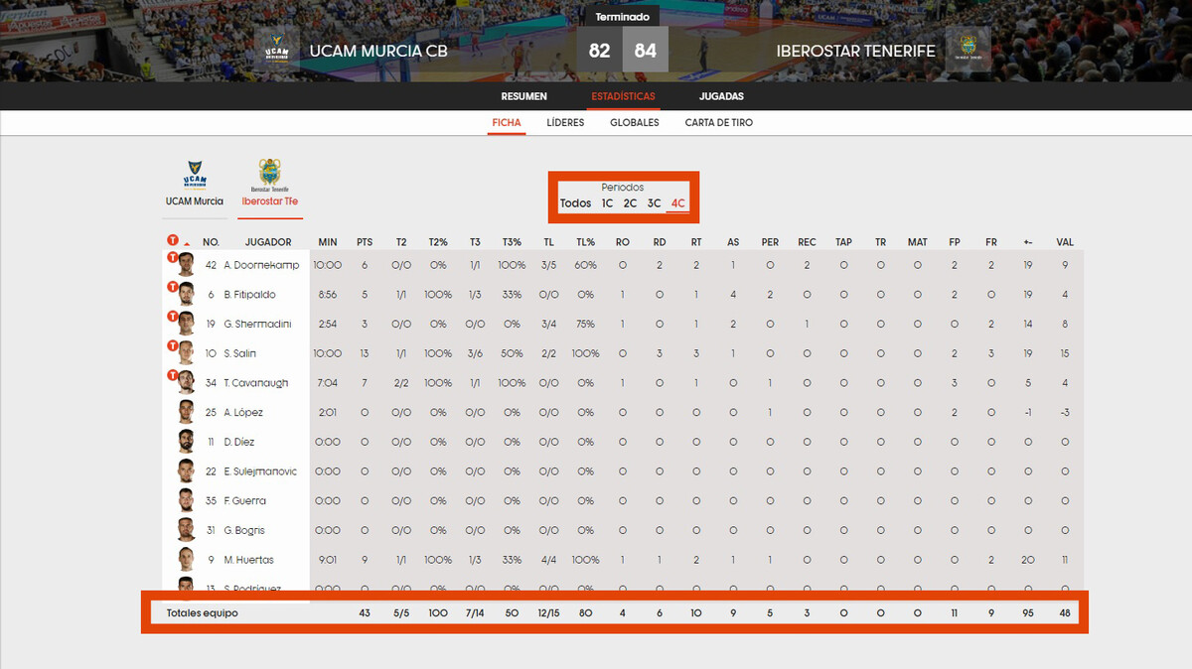The image size is (1192, 669).
Task: Sort table by NO. column
Action: click(211, 242)
